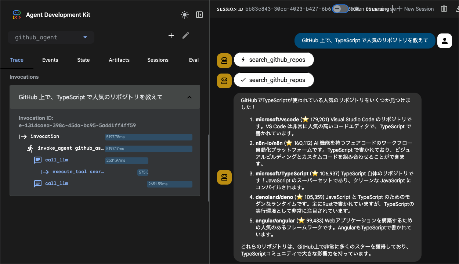Click the 575.0 execute_tool duration bar
The height and width of the screenshot is (264, 459).
pos(143,172)
